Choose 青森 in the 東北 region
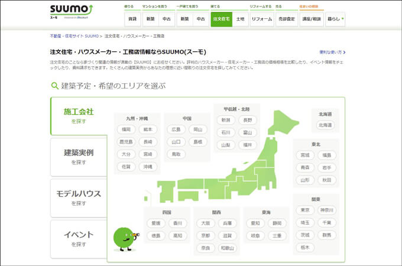402x266 pixels. click(305, 168)
